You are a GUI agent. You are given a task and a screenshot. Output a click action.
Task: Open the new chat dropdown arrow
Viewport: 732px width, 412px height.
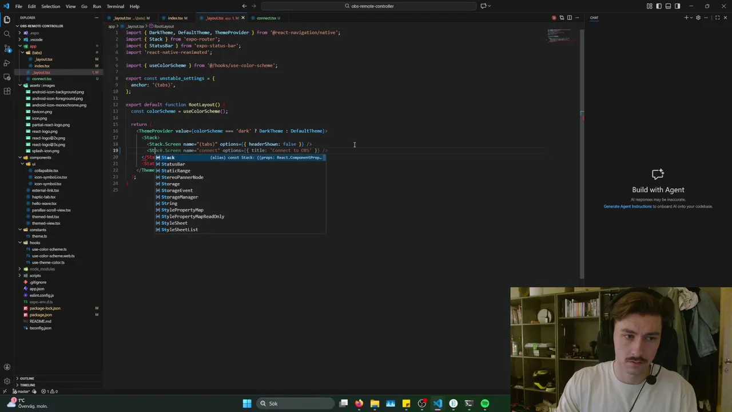691,18
